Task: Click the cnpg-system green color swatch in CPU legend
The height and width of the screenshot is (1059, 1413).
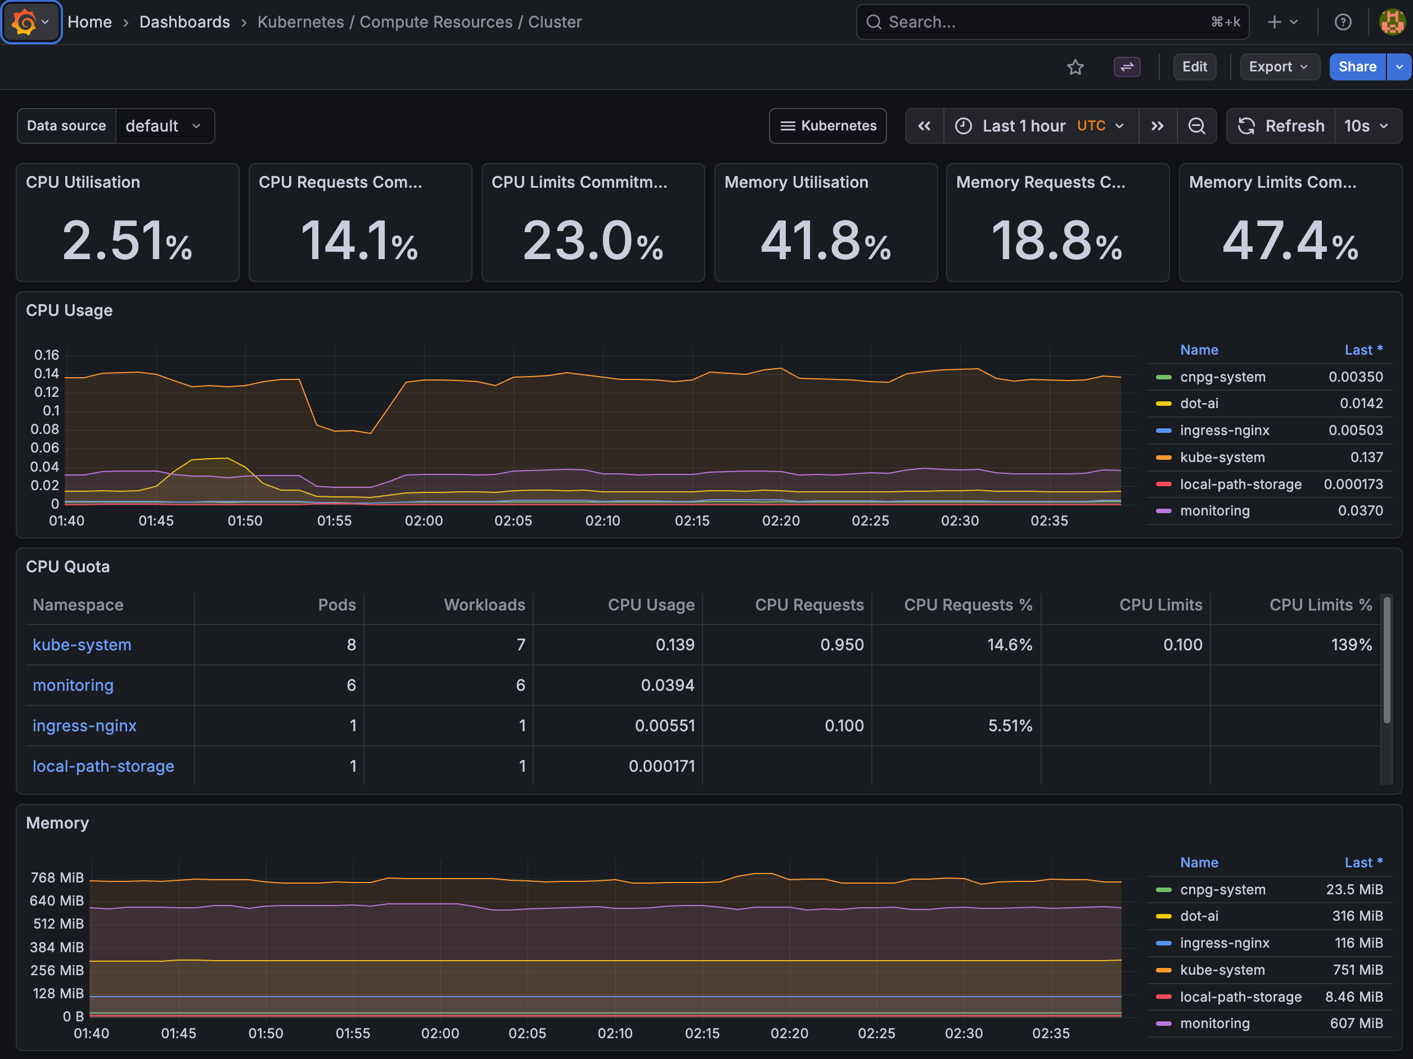Action: [1163, 377]
